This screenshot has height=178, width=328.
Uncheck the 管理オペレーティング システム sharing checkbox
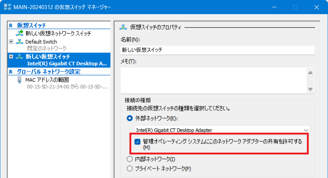(x=137, y=142)
